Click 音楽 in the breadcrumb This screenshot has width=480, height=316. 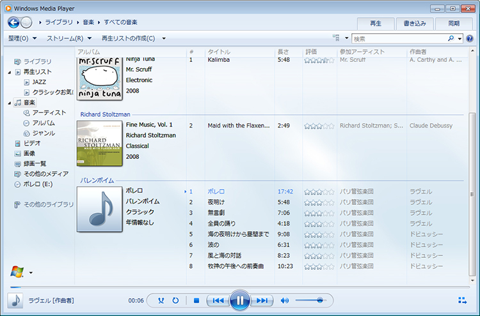(x=88, y=22)
